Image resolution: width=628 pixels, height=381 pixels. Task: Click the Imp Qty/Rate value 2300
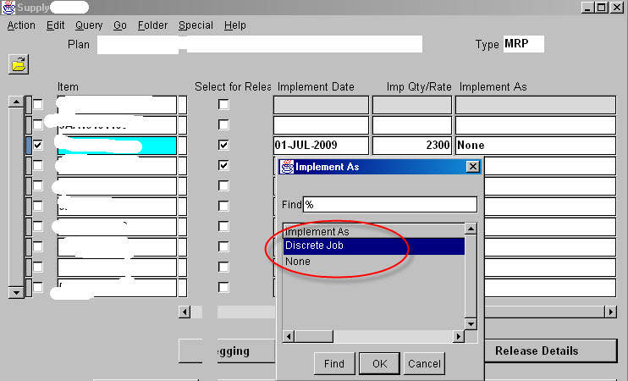click(411, 145)
